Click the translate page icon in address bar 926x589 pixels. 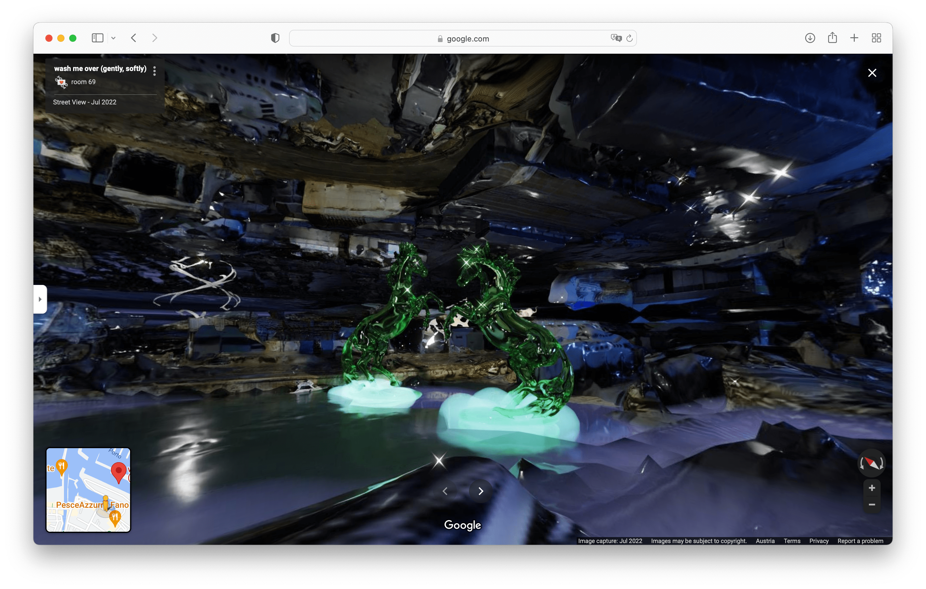point(616,38)
